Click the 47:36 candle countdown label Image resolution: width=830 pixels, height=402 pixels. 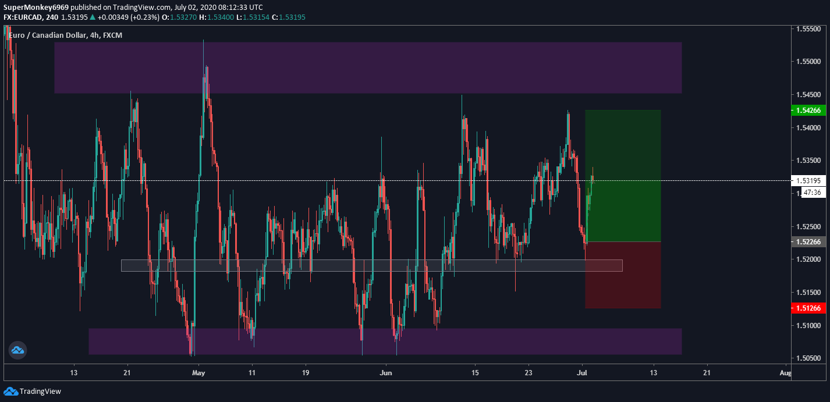click(x=814, y=193)
